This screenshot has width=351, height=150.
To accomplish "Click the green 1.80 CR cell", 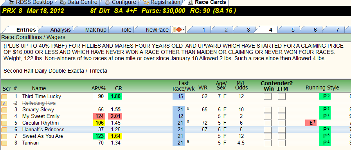I will point(115,96).
